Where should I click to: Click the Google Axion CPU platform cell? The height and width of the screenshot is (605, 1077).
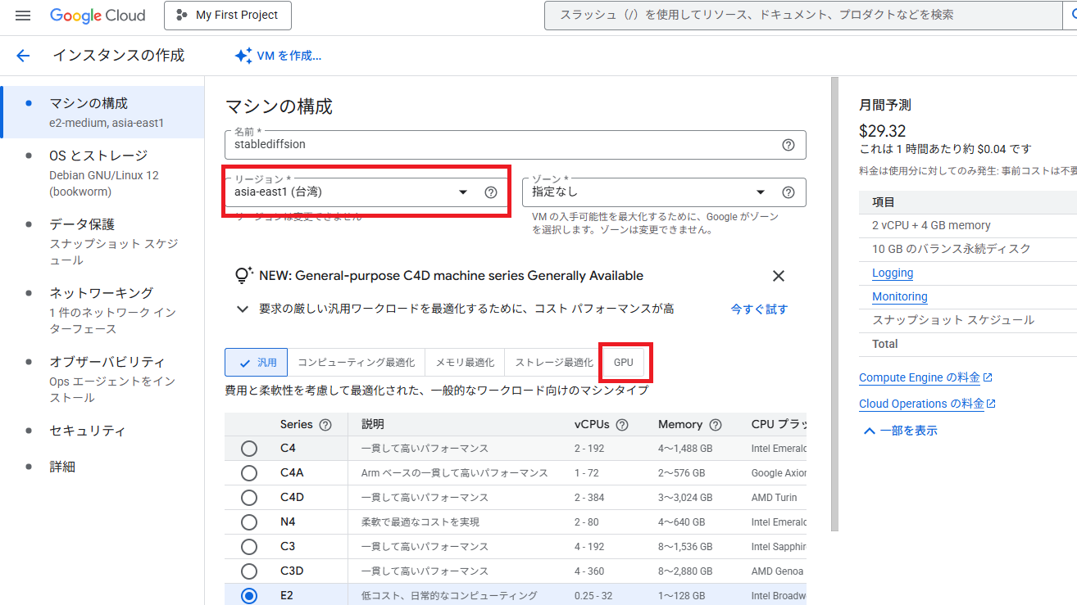(x=779, y=473)
